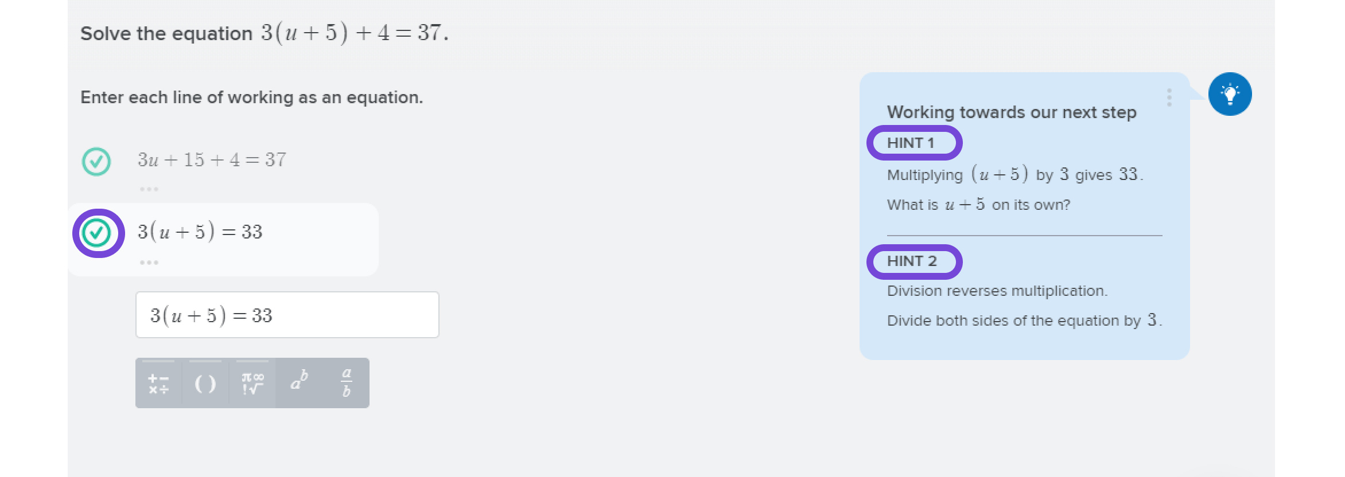Focus the equation input field
This screenshot has width=1345, height=477.
(x=287, y=315)
